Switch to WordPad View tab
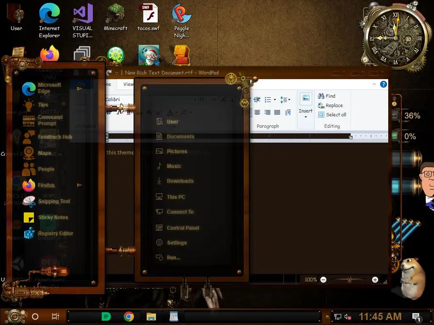 point(128,84)
